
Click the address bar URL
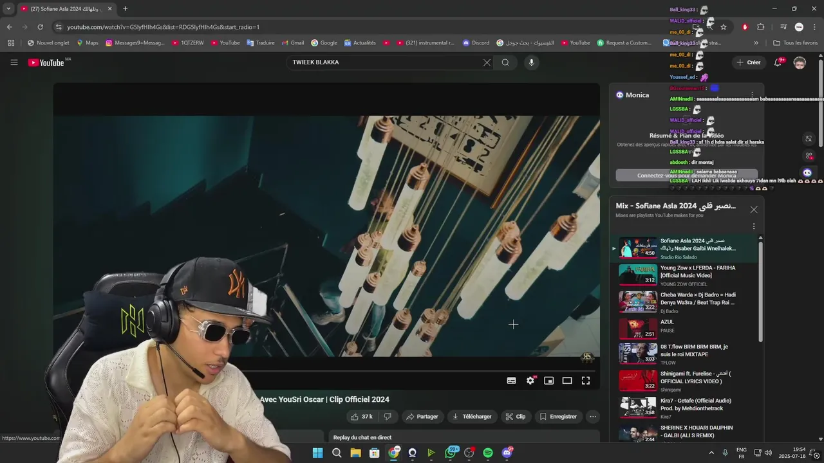163,27
